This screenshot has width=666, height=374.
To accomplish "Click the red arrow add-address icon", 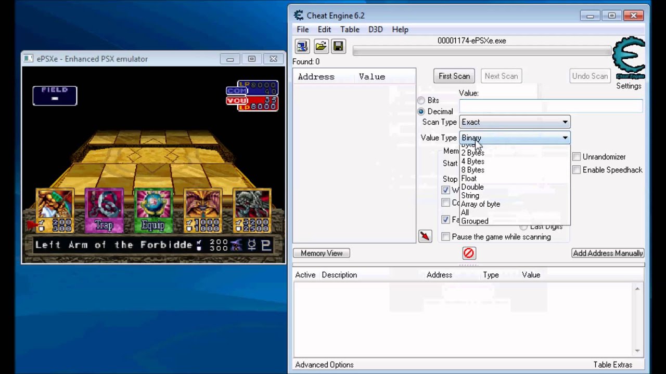I will tap(425, 236).
